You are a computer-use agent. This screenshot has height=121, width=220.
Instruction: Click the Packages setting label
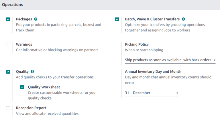click(x=24, y=19)
